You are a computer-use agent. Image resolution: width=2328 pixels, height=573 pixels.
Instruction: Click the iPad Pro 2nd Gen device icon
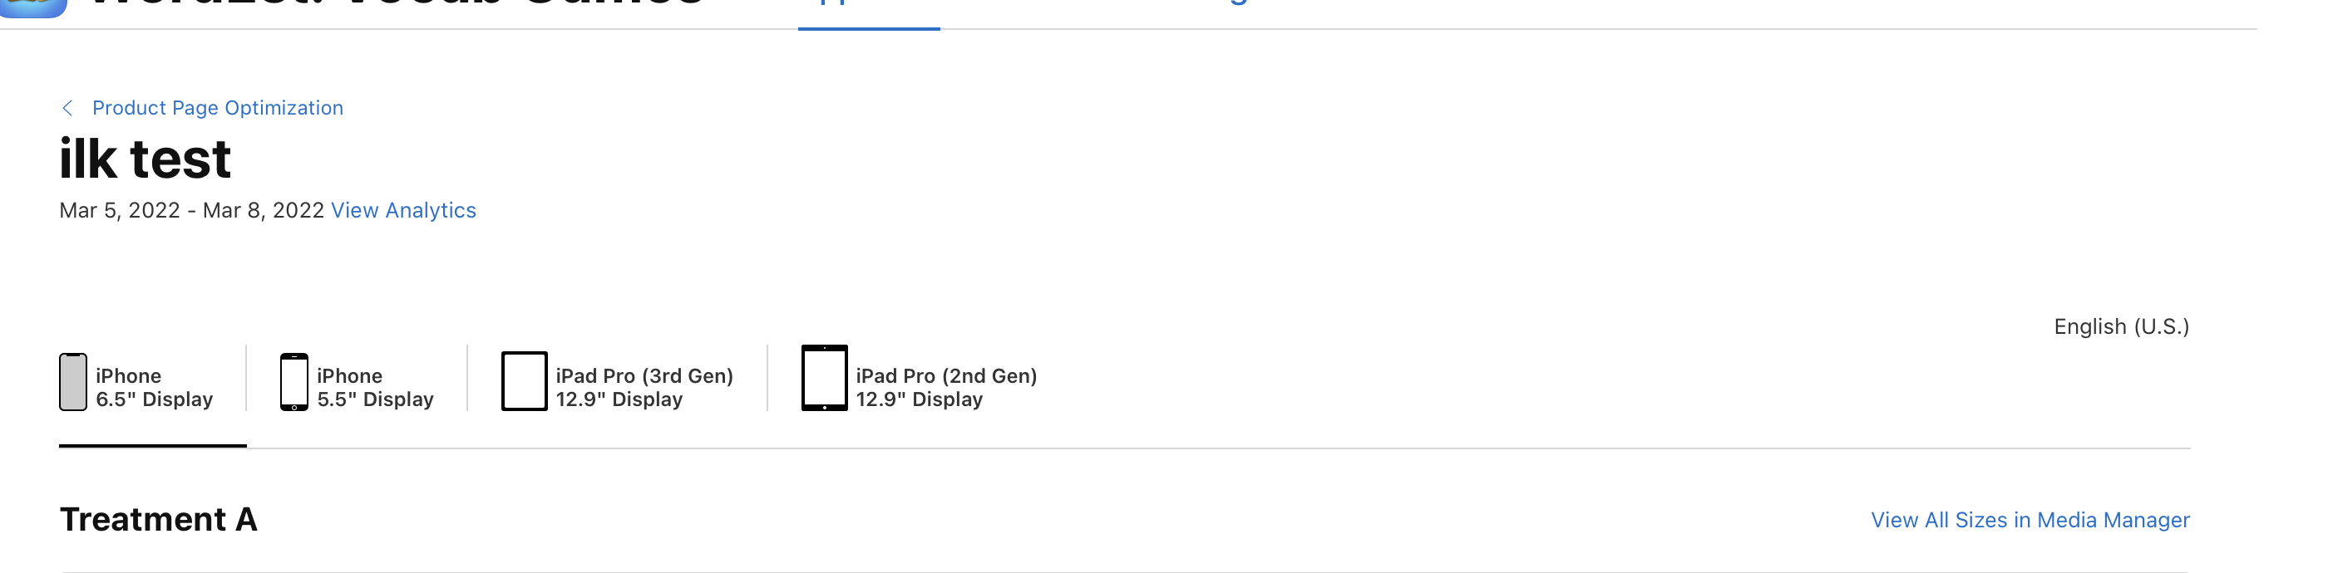[824, 378]
